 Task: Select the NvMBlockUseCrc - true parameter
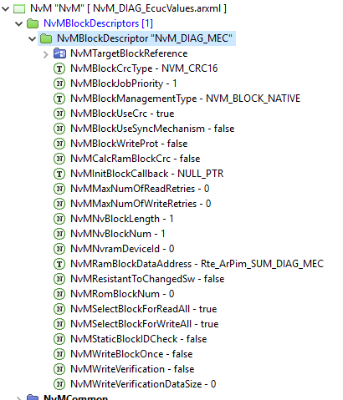point(122,114)
